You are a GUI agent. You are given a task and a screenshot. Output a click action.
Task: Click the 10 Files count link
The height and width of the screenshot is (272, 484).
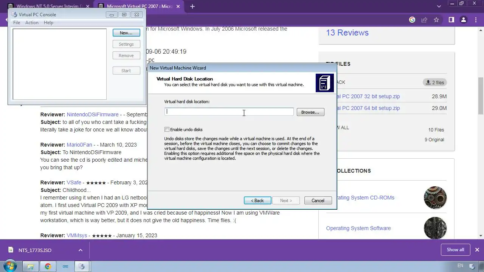436,130
